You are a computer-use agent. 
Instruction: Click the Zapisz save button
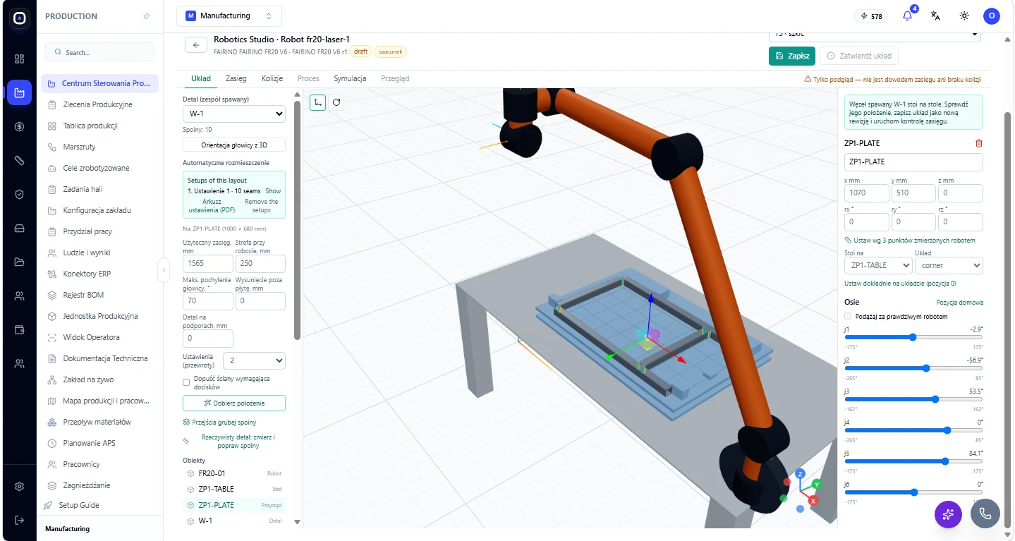pyautogui.click(x=792, y=56)
